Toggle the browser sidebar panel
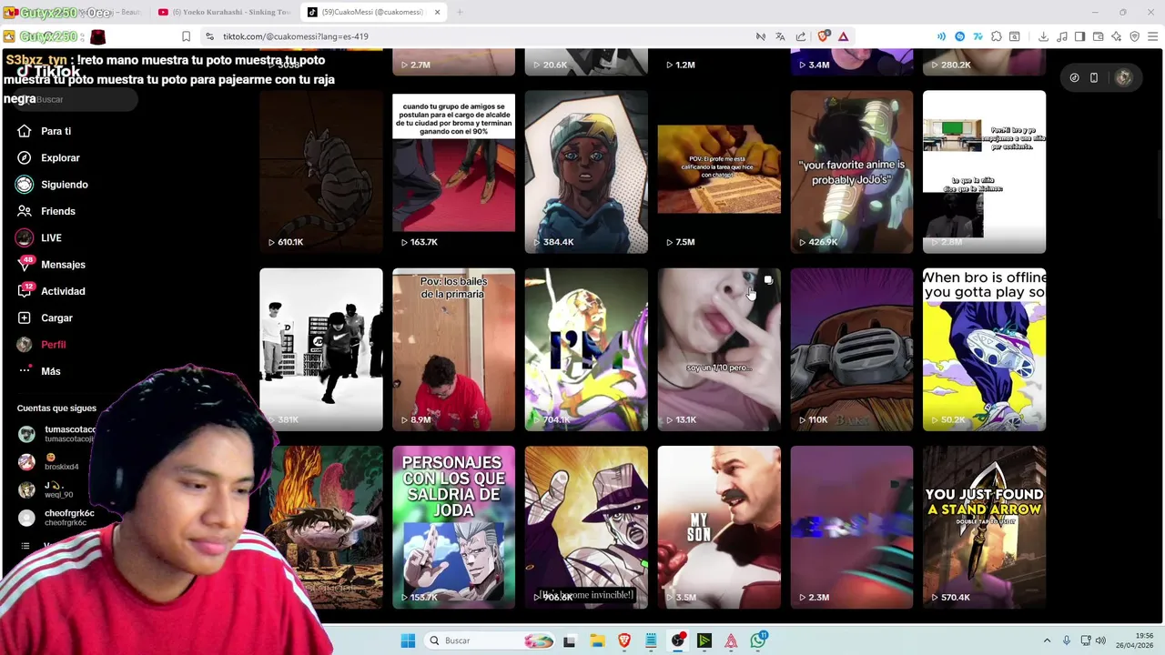1165x655 pixels. click(1079, 36)
